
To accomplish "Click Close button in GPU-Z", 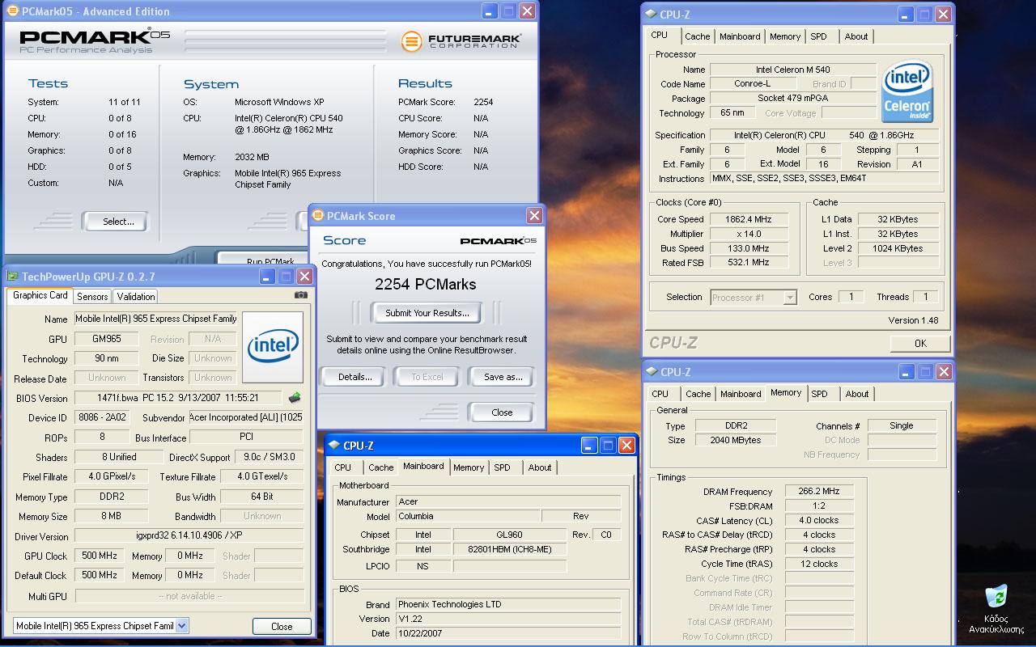I will click(x=282, y=626).
